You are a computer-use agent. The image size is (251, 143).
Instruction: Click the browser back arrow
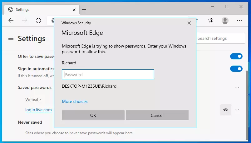(11, 21)
